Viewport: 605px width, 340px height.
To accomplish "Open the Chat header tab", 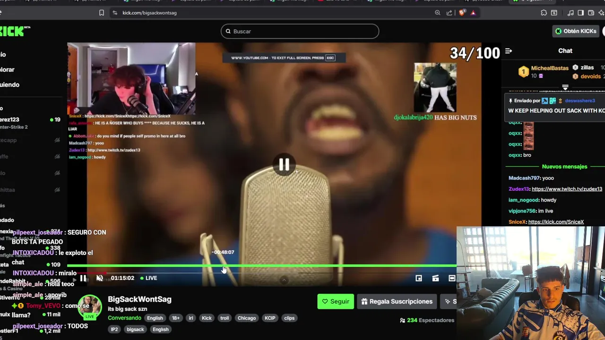I will [565, 51].
